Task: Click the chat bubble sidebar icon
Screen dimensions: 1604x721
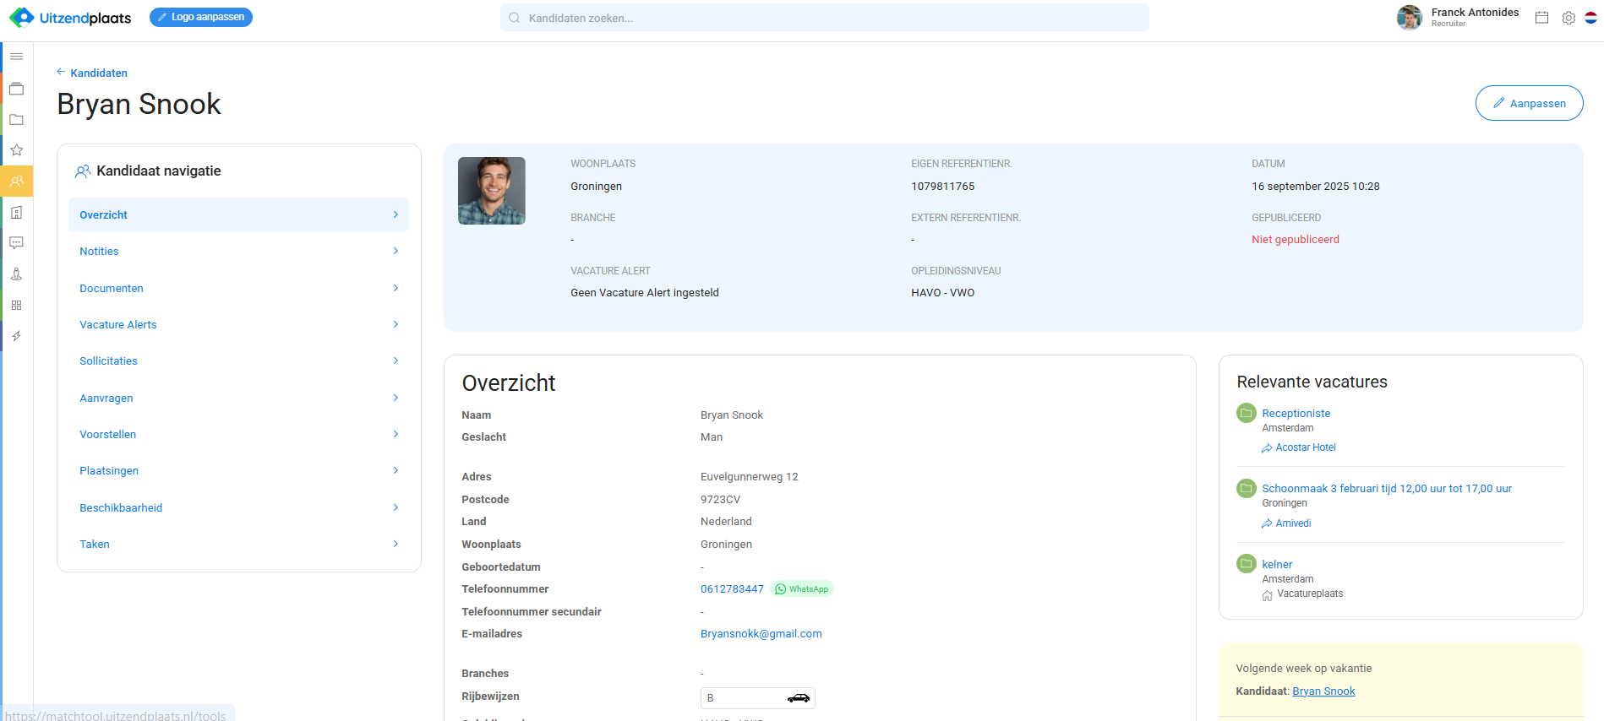Action: [x=16, y=243]
